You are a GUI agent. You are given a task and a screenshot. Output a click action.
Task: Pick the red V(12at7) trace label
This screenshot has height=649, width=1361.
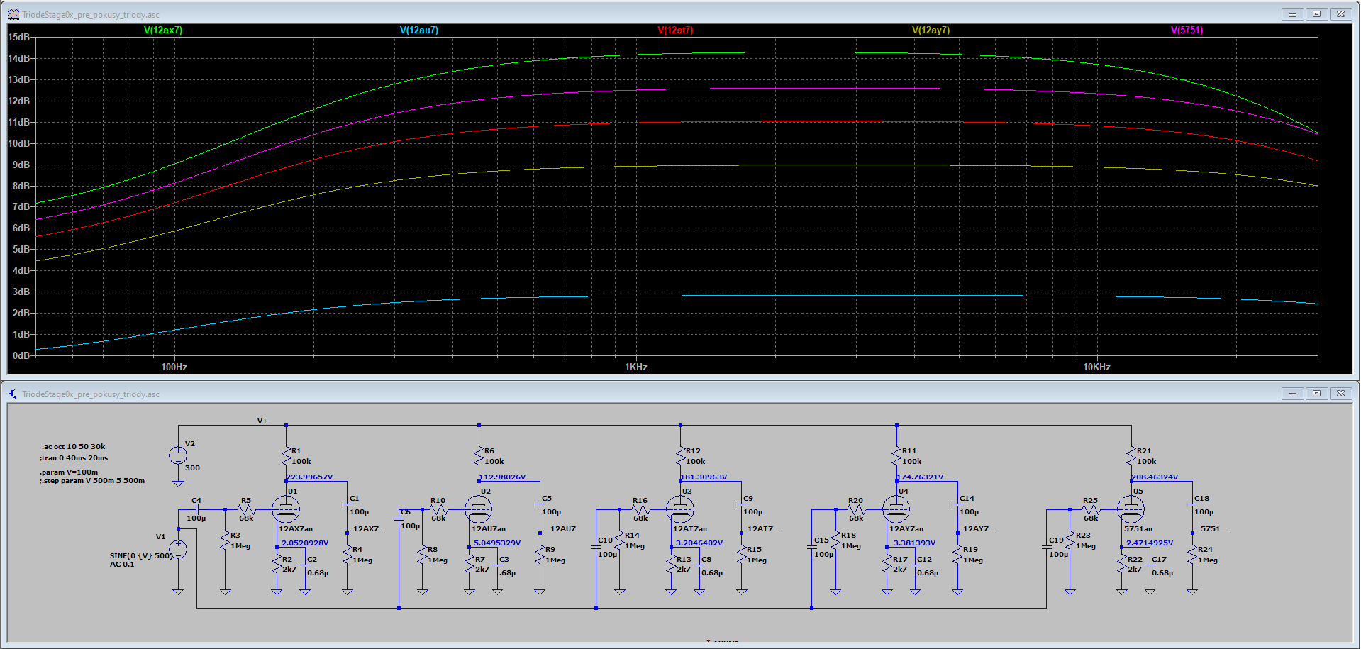[x=675, y=30]
